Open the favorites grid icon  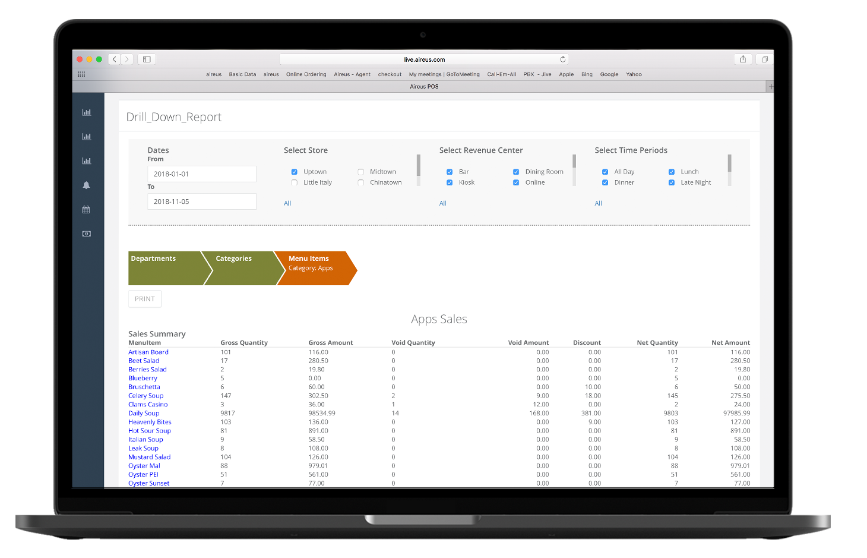(x=81, y=74)
